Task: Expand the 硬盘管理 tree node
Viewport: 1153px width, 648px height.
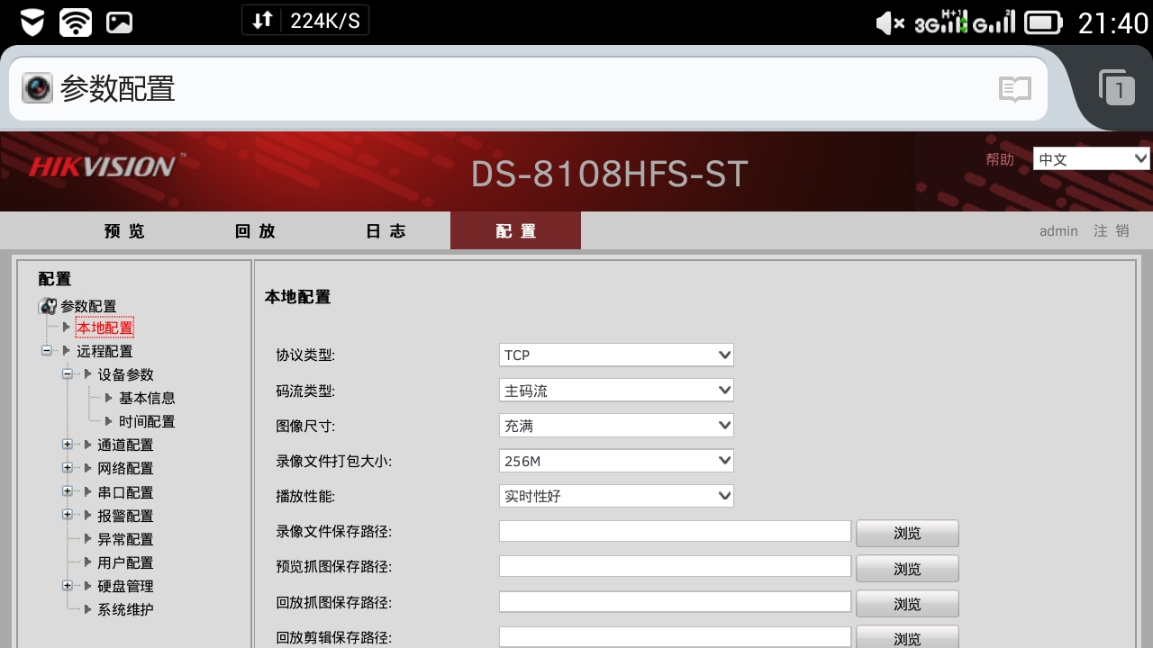Action: tap(67, 585)
